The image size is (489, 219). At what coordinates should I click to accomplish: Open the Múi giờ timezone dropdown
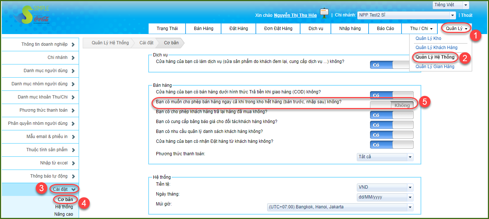coord(340,207)
